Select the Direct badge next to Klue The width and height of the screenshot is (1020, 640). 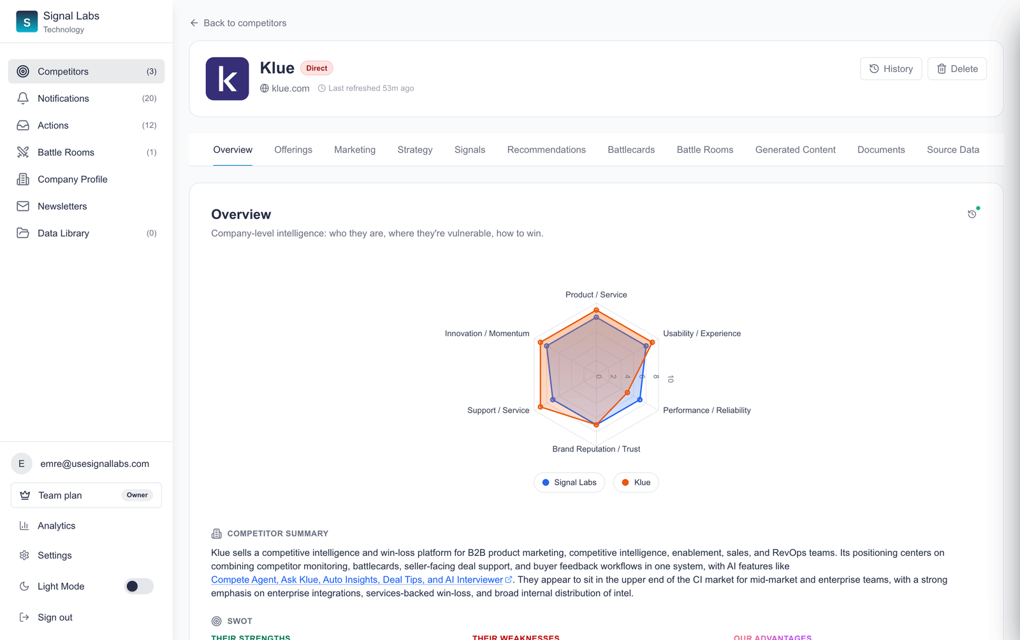[x=317, y=68]
